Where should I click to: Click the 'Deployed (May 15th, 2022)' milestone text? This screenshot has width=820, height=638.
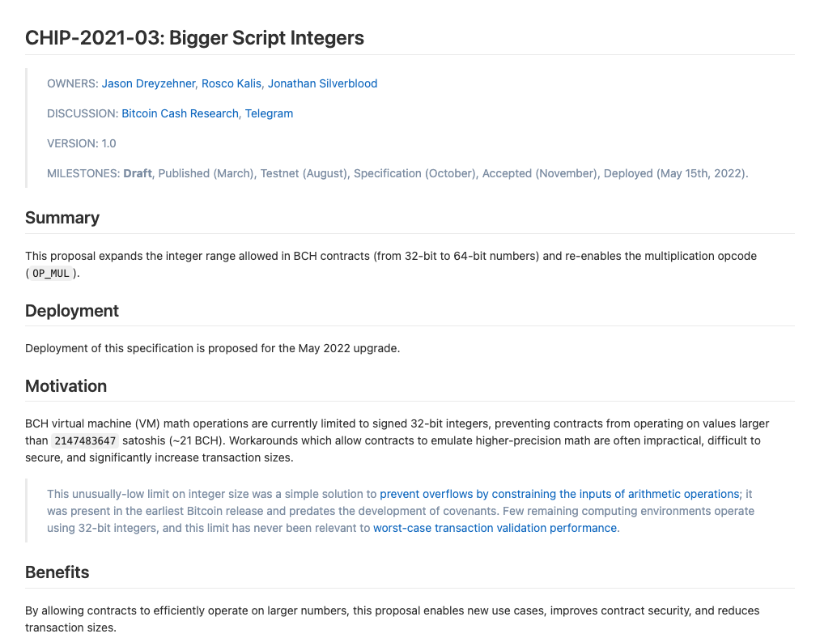point(674,173)
